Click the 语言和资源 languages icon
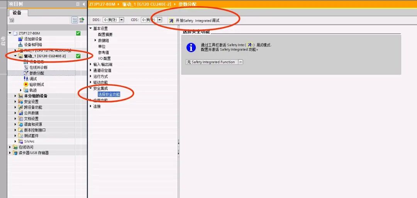The width and height of the screenshot is (417, 198). click(x=21, y=124)
